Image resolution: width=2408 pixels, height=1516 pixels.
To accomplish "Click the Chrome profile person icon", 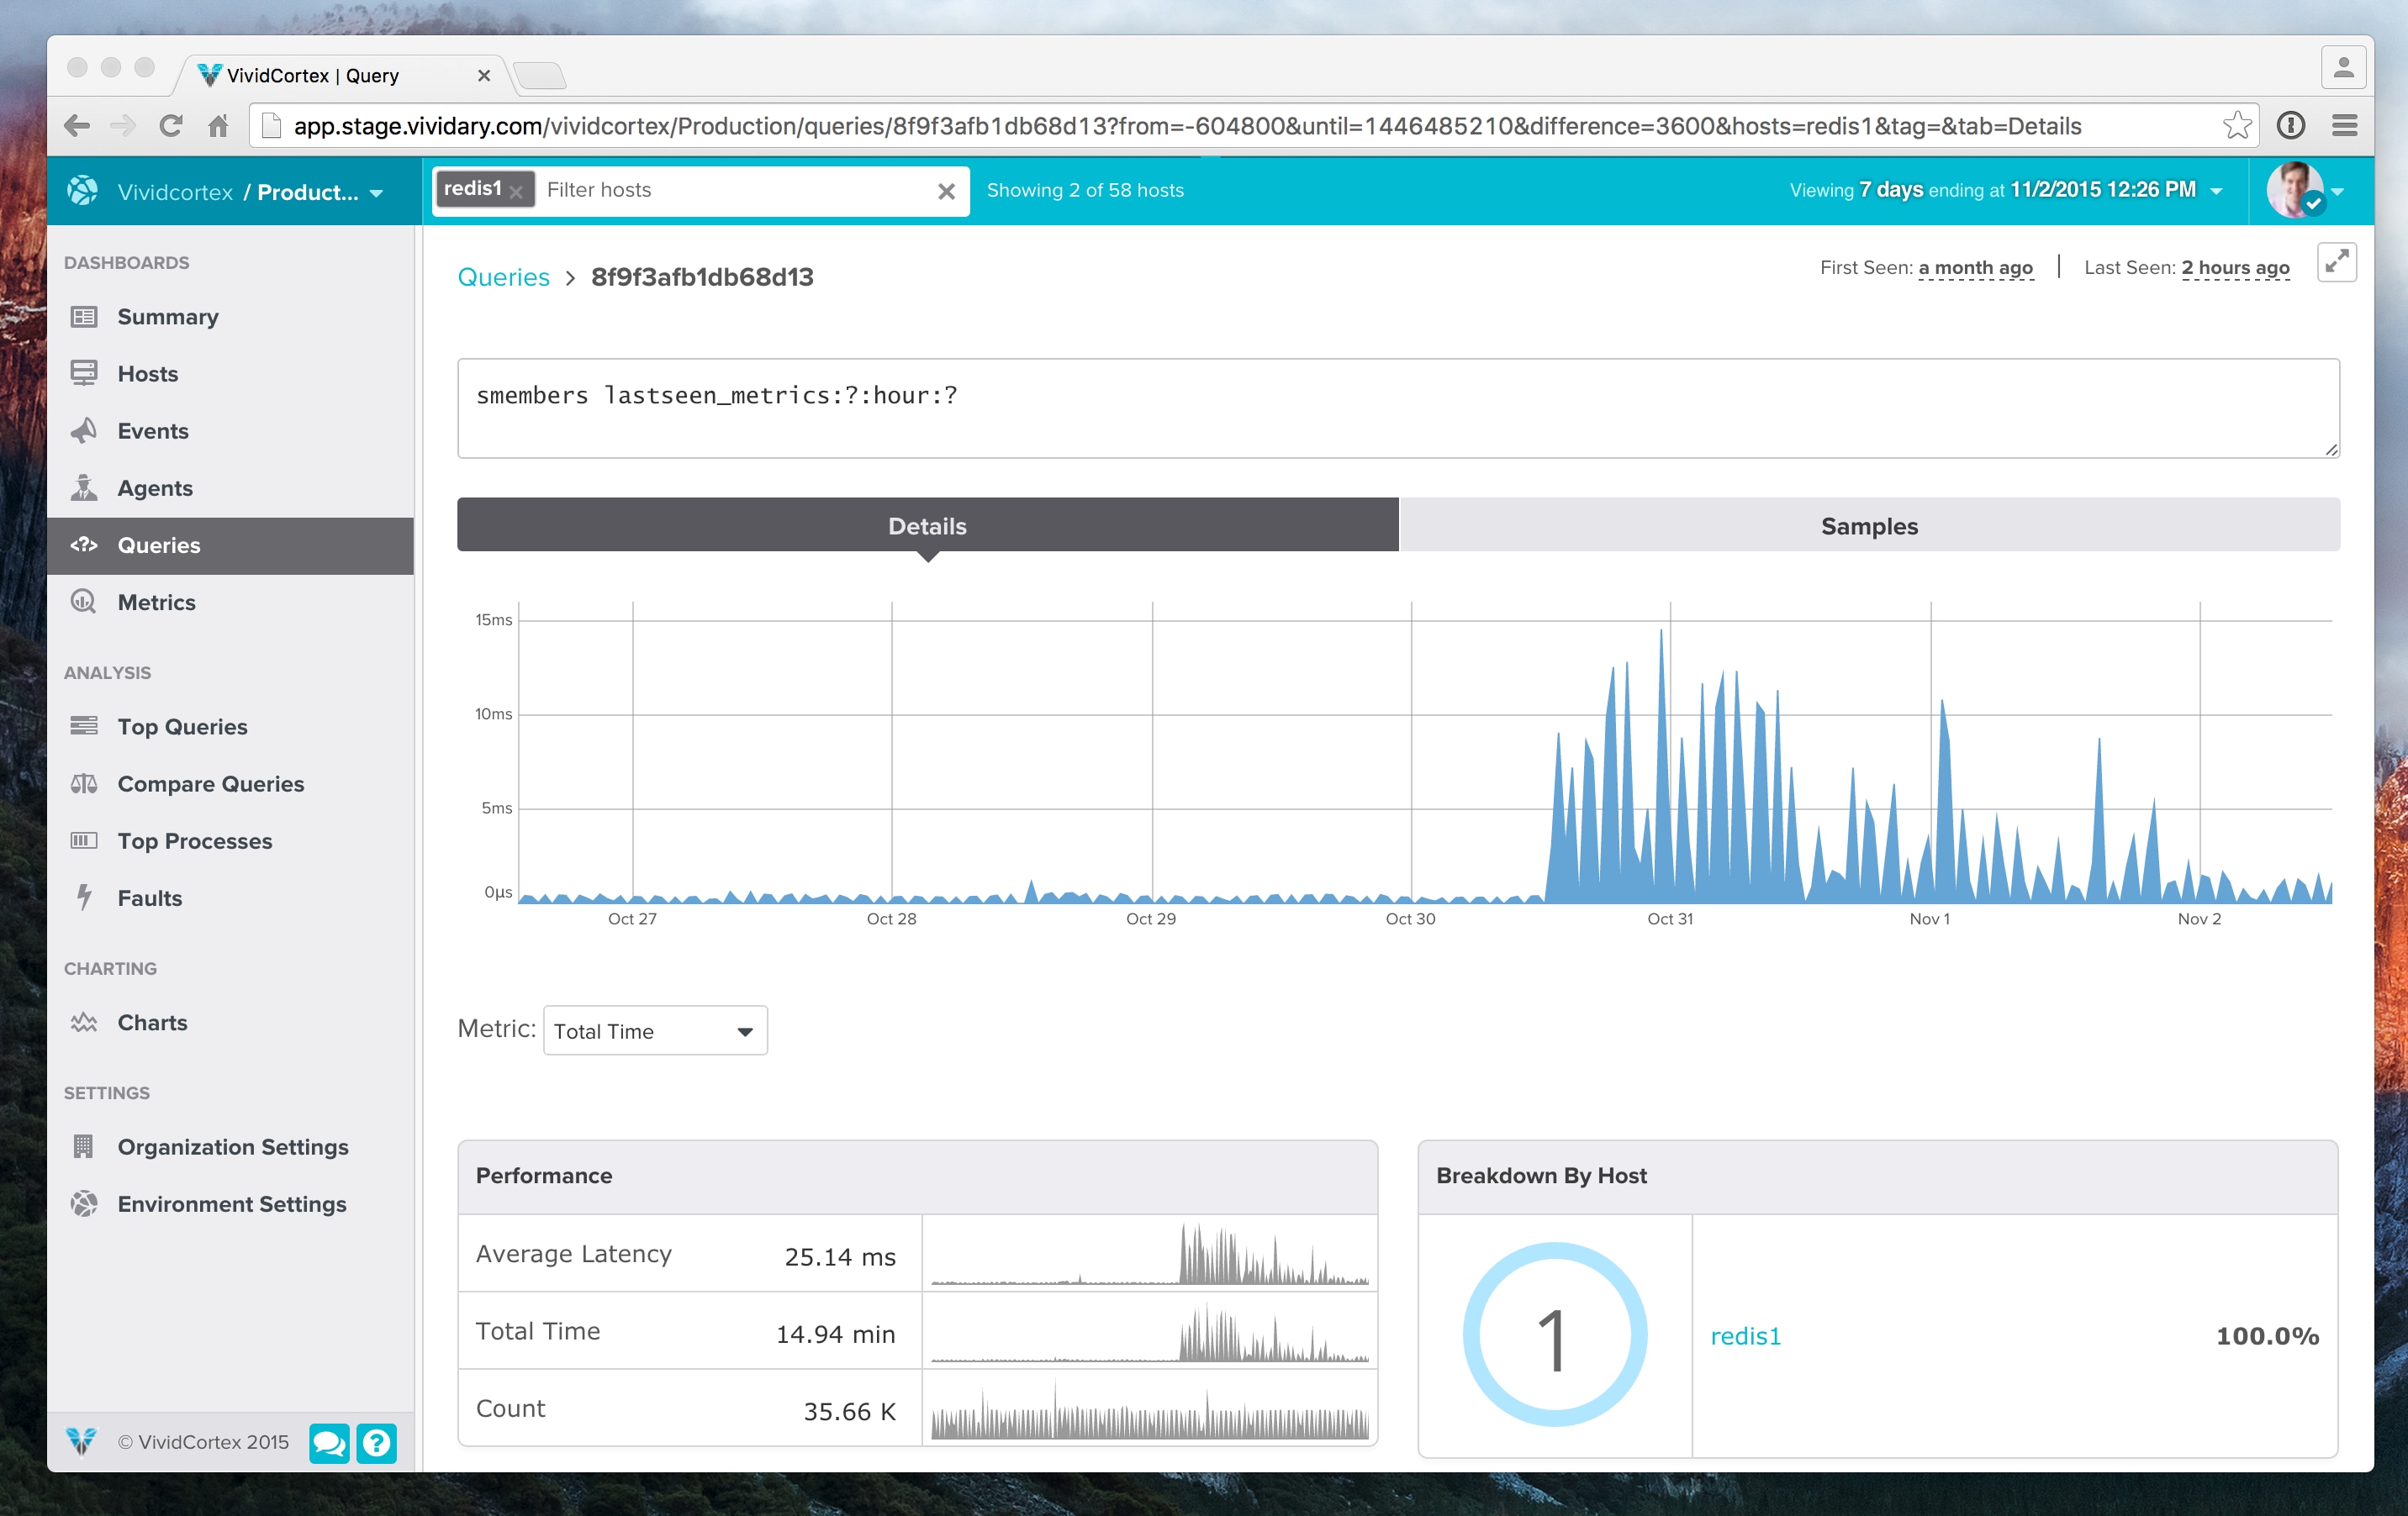I will [x=2343, y=68].
